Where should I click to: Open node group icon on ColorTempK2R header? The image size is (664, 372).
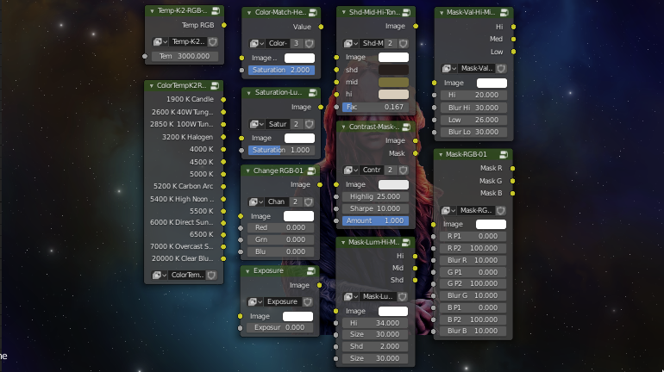[x=215, y=85]
